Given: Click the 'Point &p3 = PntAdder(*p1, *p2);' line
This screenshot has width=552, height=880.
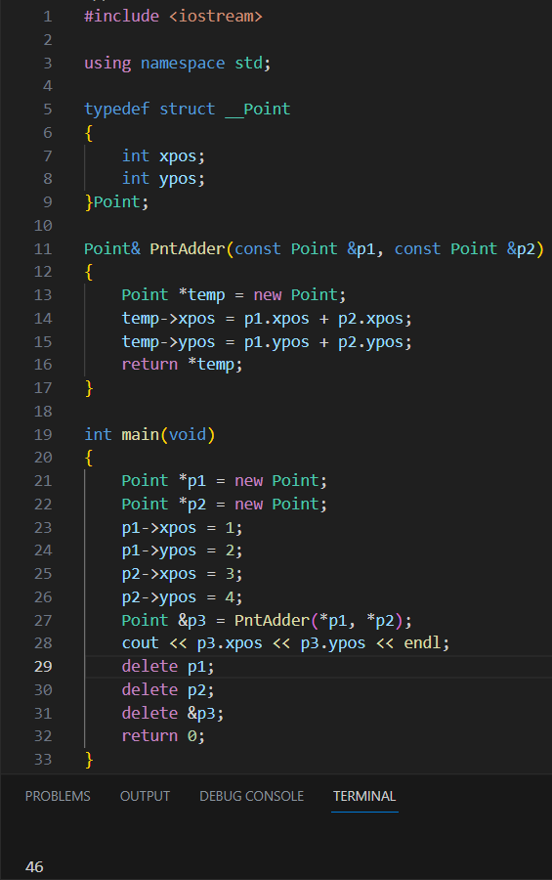Looking at the screenshot, I should coord(267,621).
